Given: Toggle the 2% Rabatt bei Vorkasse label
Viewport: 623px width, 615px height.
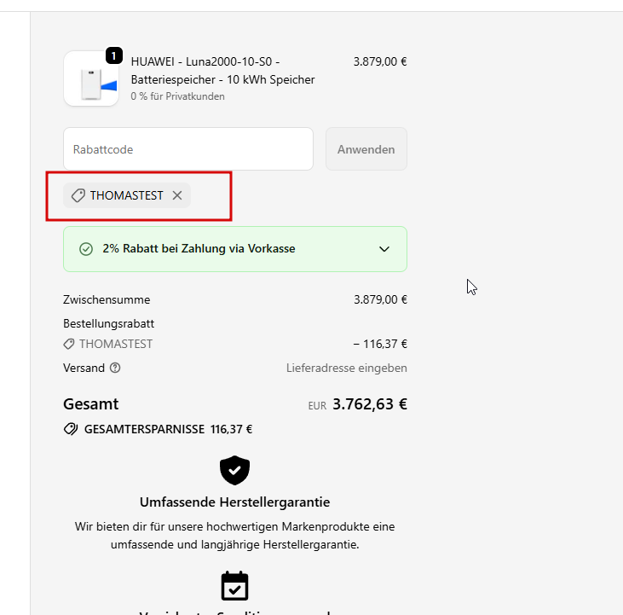Looking at the screenshot, I should tap(199, 249).
